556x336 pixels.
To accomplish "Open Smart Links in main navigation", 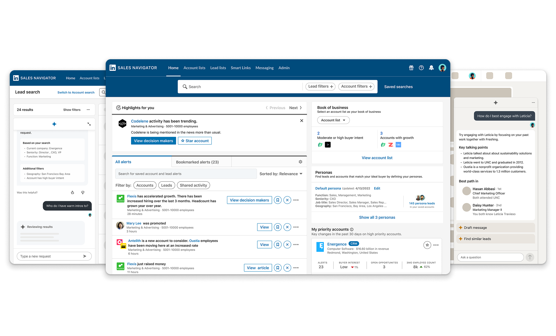I will pos(241,68).
